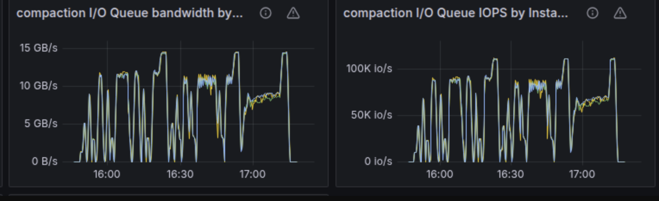This screenshot has width=659, height=201.
Task: Click the IOPS panel warning triangle icon
Action: [x=620, y=13]
